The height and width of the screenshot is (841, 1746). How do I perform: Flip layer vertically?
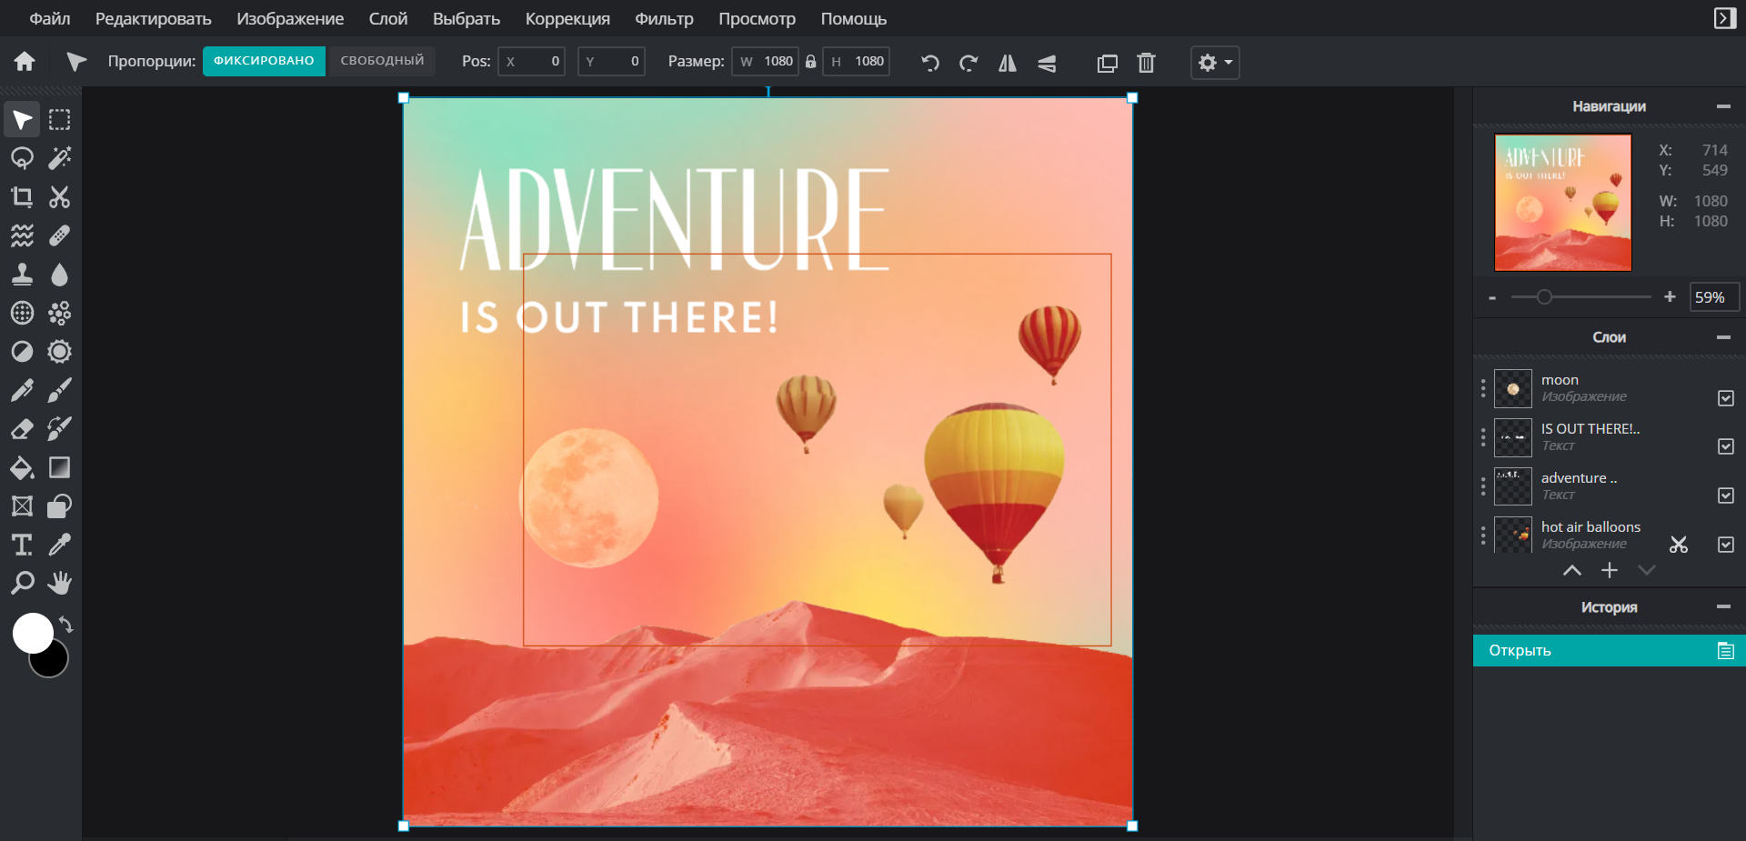click(x=1047, y=63)
